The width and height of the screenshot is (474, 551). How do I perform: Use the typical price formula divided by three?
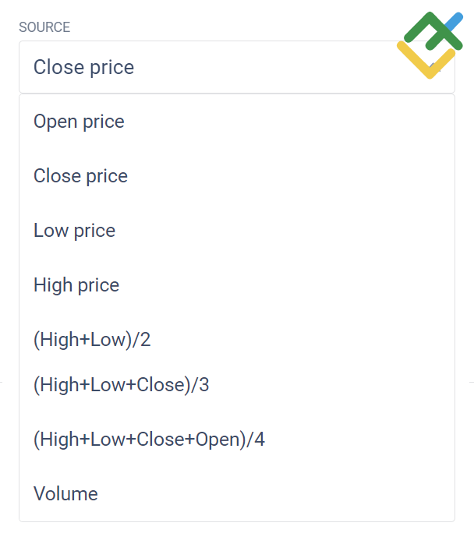point(237,385)
